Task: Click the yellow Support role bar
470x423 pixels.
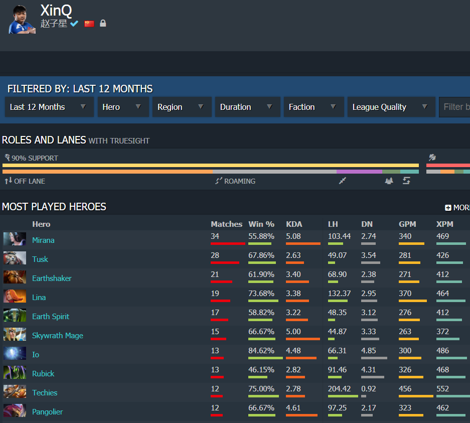Action: [x=211, y=165]
